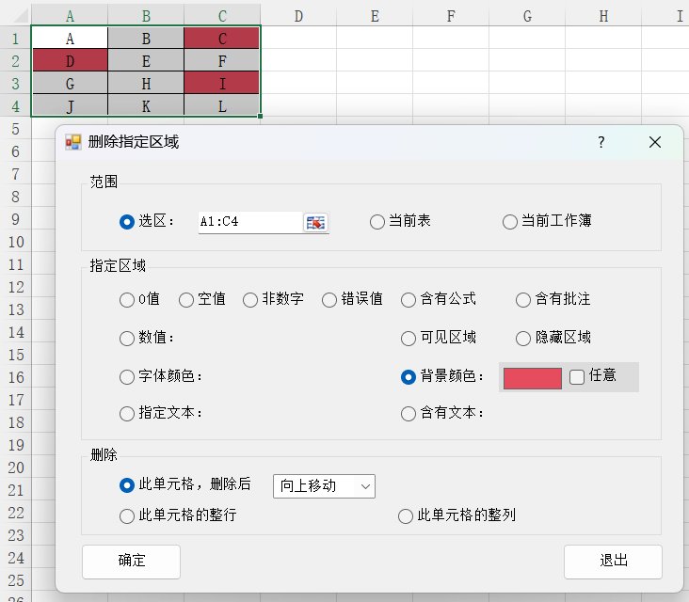Select column header F
Viewport: 689px width, 602px height.
[x=451, y=16]
